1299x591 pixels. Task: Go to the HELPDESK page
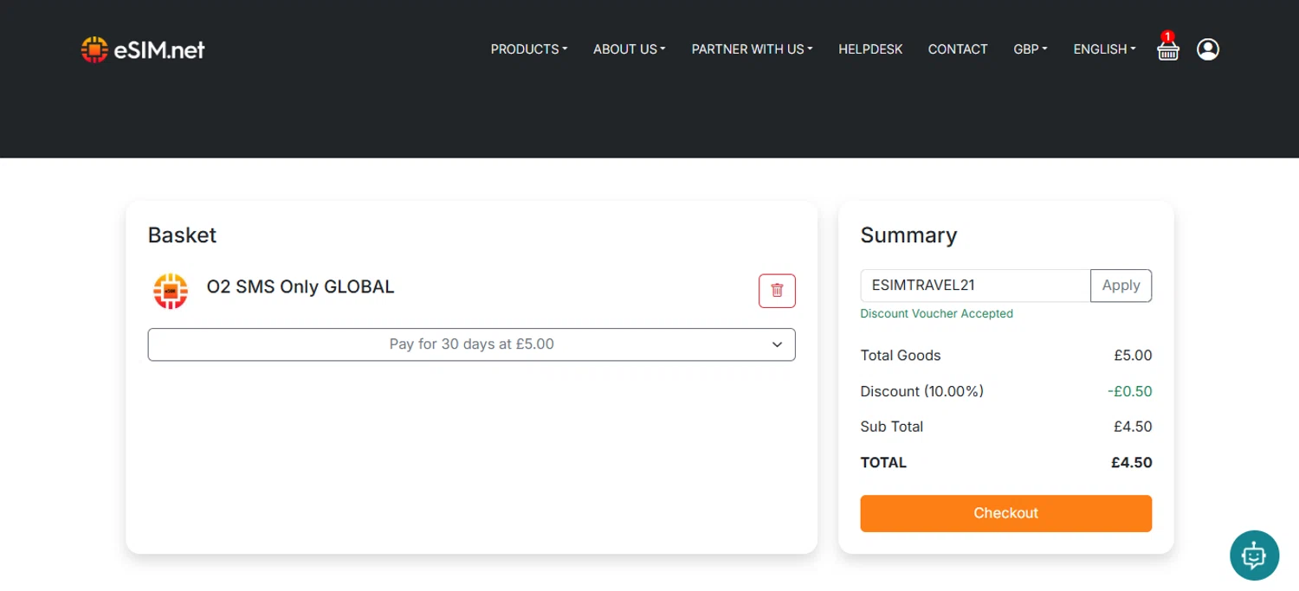tap(870, 49)
